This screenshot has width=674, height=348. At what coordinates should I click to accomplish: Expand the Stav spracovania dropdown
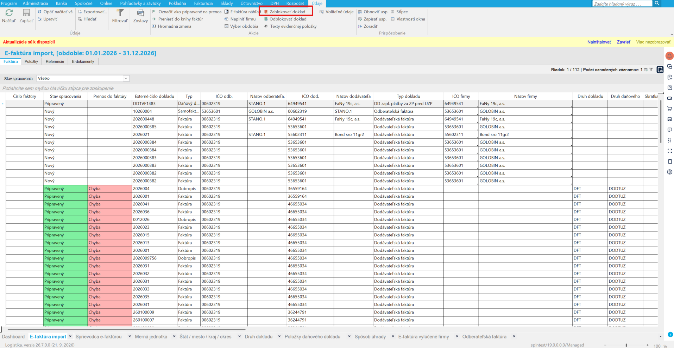point(126,79)
